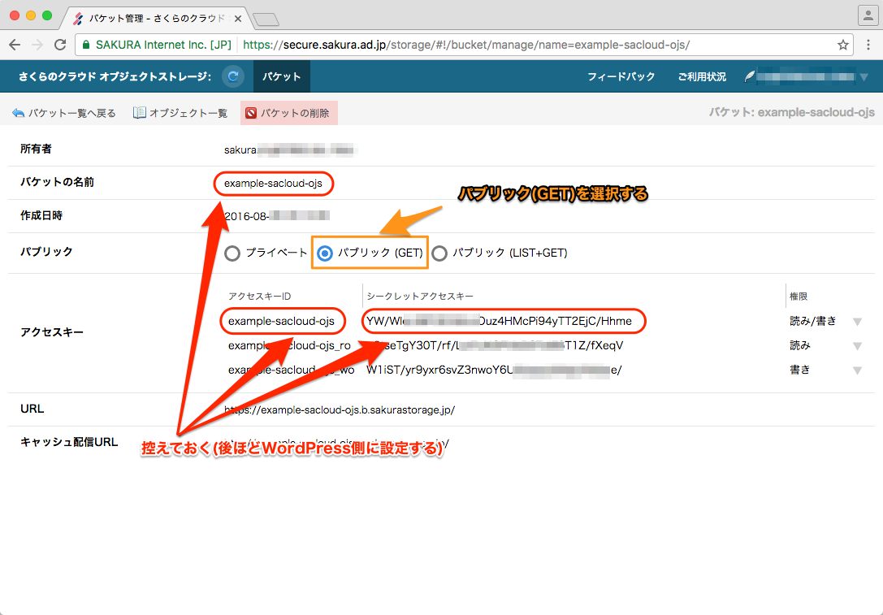Expand the account dropdown in header
This screenshot has height=615, width=883.
click(x=864, y=77)
